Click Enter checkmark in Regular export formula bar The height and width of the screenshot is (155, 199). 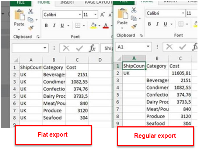point(182,47)
